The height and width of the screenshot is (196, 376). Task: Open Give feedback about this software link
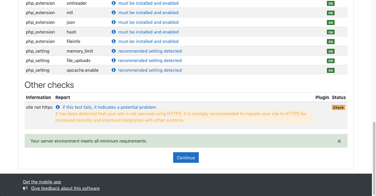pos(65,188)
